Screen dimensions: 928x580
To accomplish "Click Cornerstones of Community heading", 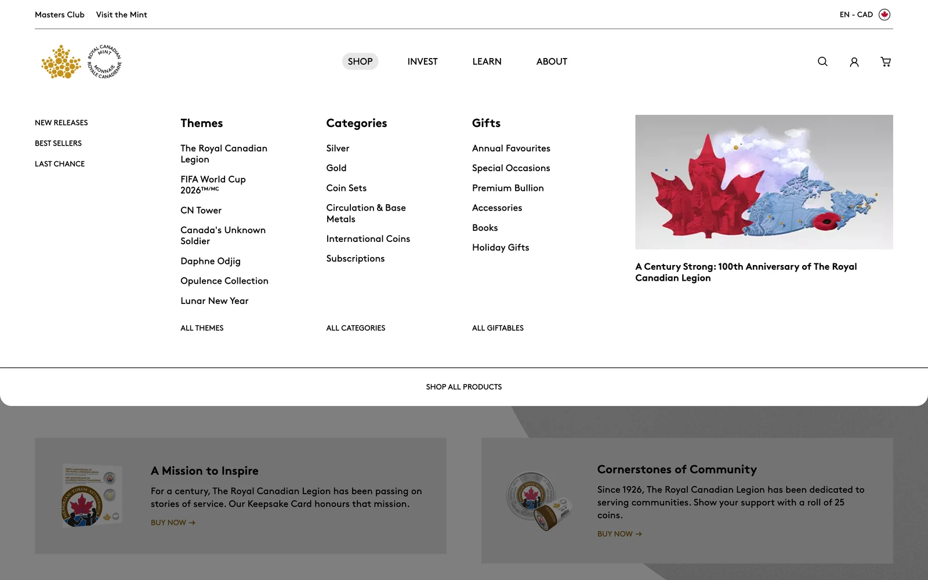I will [677, 469].
